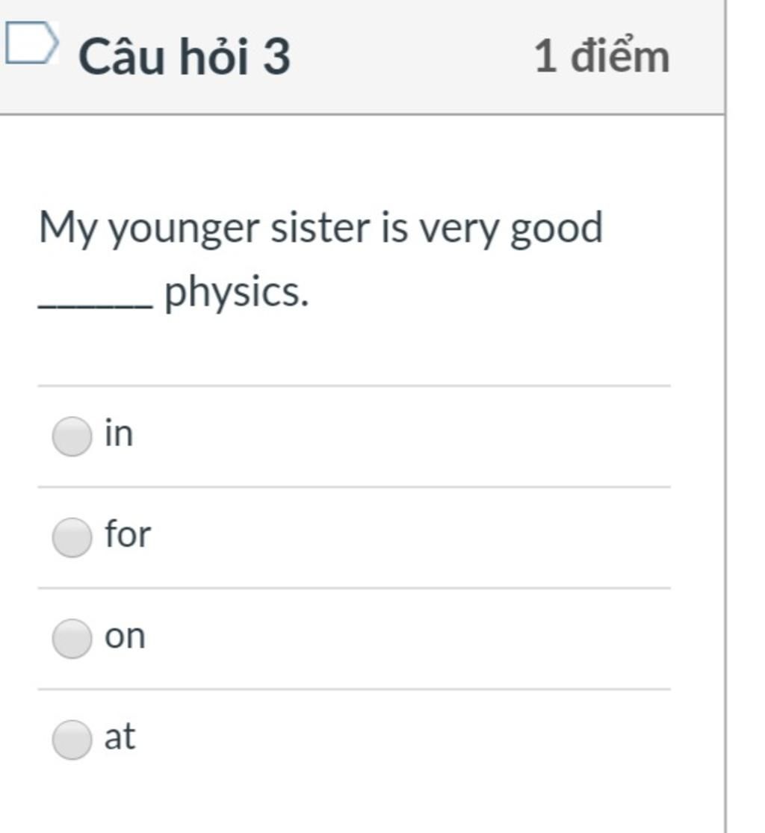Click the 'in' answer label text
The height and width of the screenshot is (833, 765).
pyautogui.click(x=119, y=433)
